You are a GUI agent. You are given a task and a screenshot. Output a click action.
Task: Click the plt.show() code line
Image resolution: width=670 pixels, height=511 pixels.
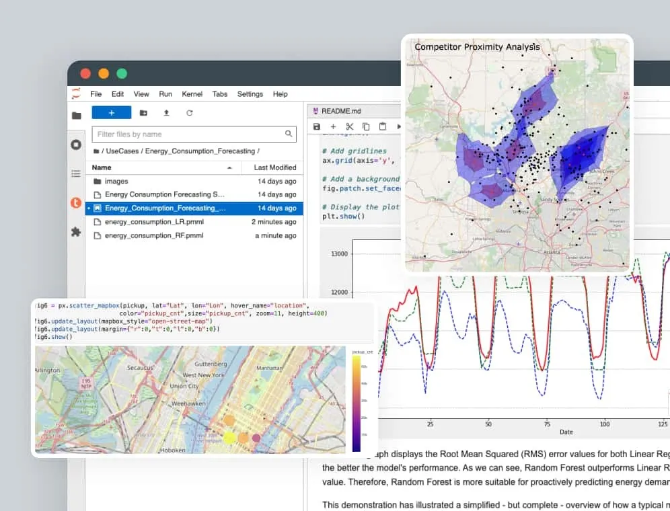[344, 217]
